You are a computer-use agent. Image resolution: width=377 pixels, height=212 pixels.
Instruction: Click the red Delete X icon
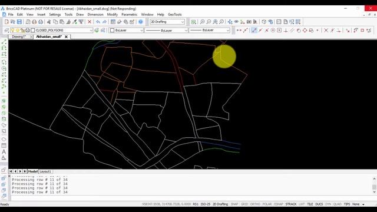click(x=90, y=22)
